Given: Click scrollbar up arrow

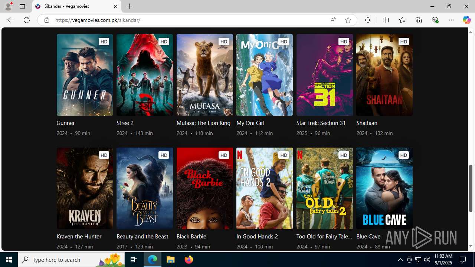Looking at the screenshot, I should [471, 32].
